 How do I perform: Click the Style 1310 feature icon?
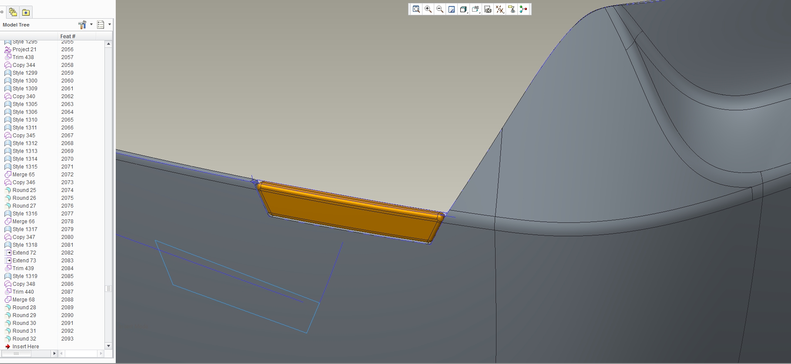[x=8, y=120]
